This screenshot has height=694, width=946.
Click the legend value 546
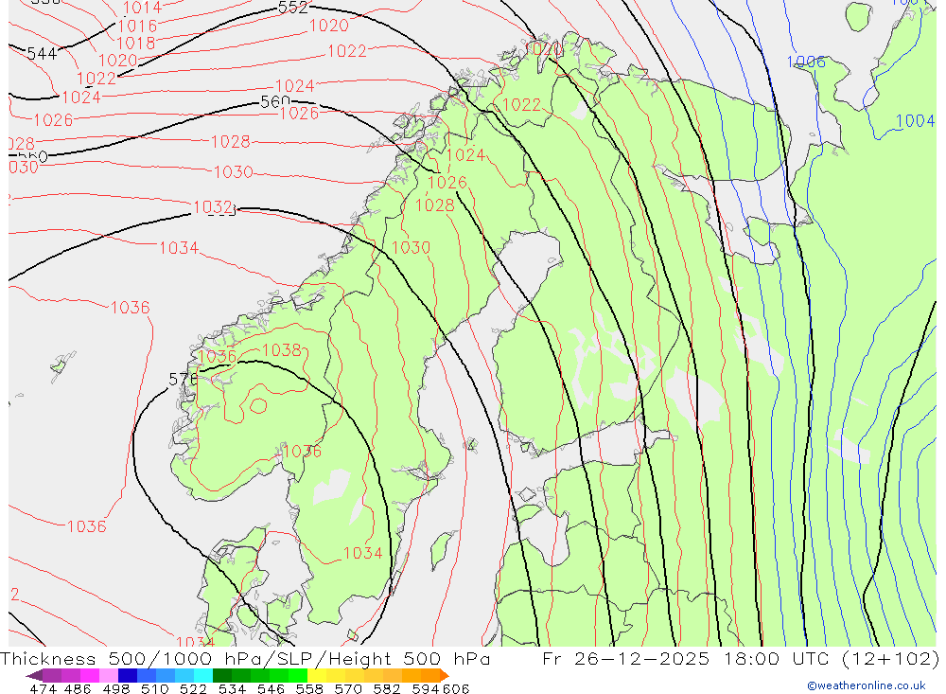point(271,688)
